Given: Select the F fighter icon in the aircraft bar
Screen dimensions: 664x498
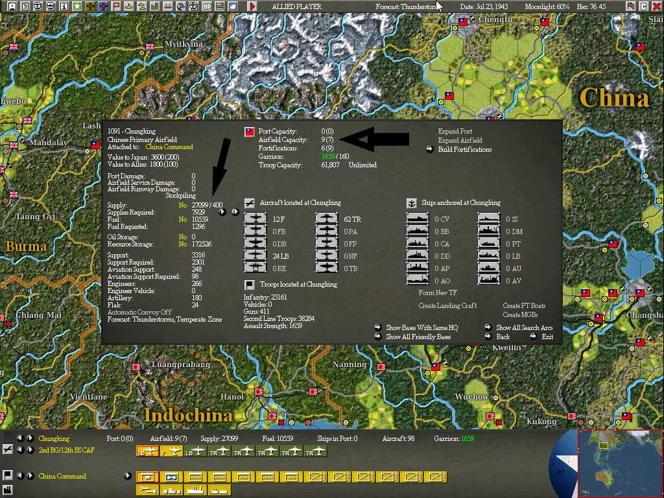Looking at the screenshot, I should (x=172, y=451).
